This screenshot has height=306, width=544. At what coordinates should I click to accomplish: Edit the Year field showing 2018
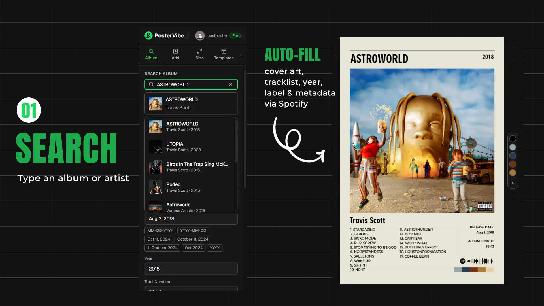(191, 269)
